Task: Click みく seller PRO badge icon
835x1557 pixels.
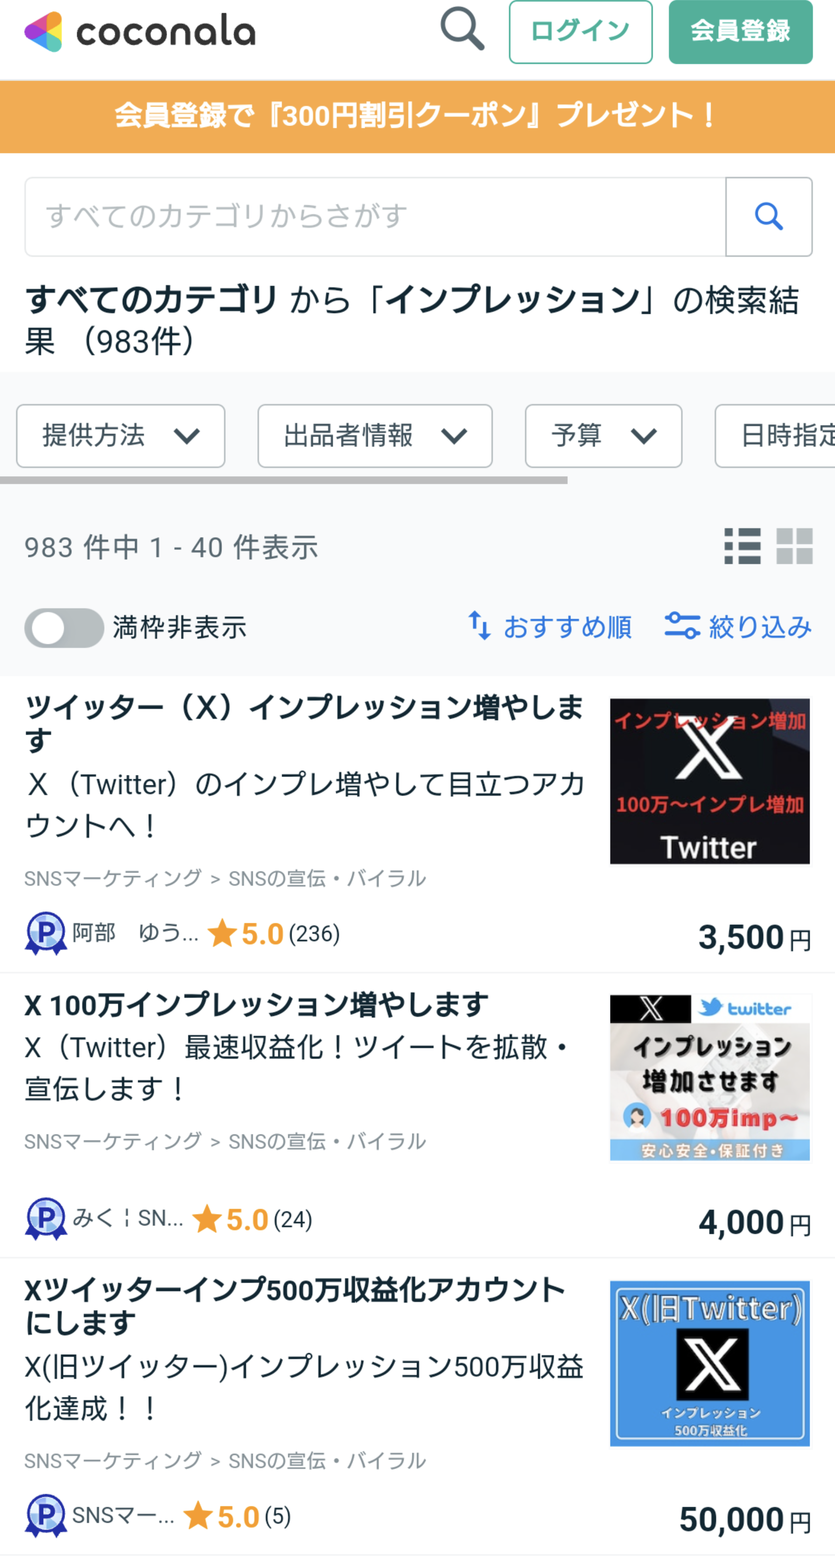Action: click(x=46, y=1219)
